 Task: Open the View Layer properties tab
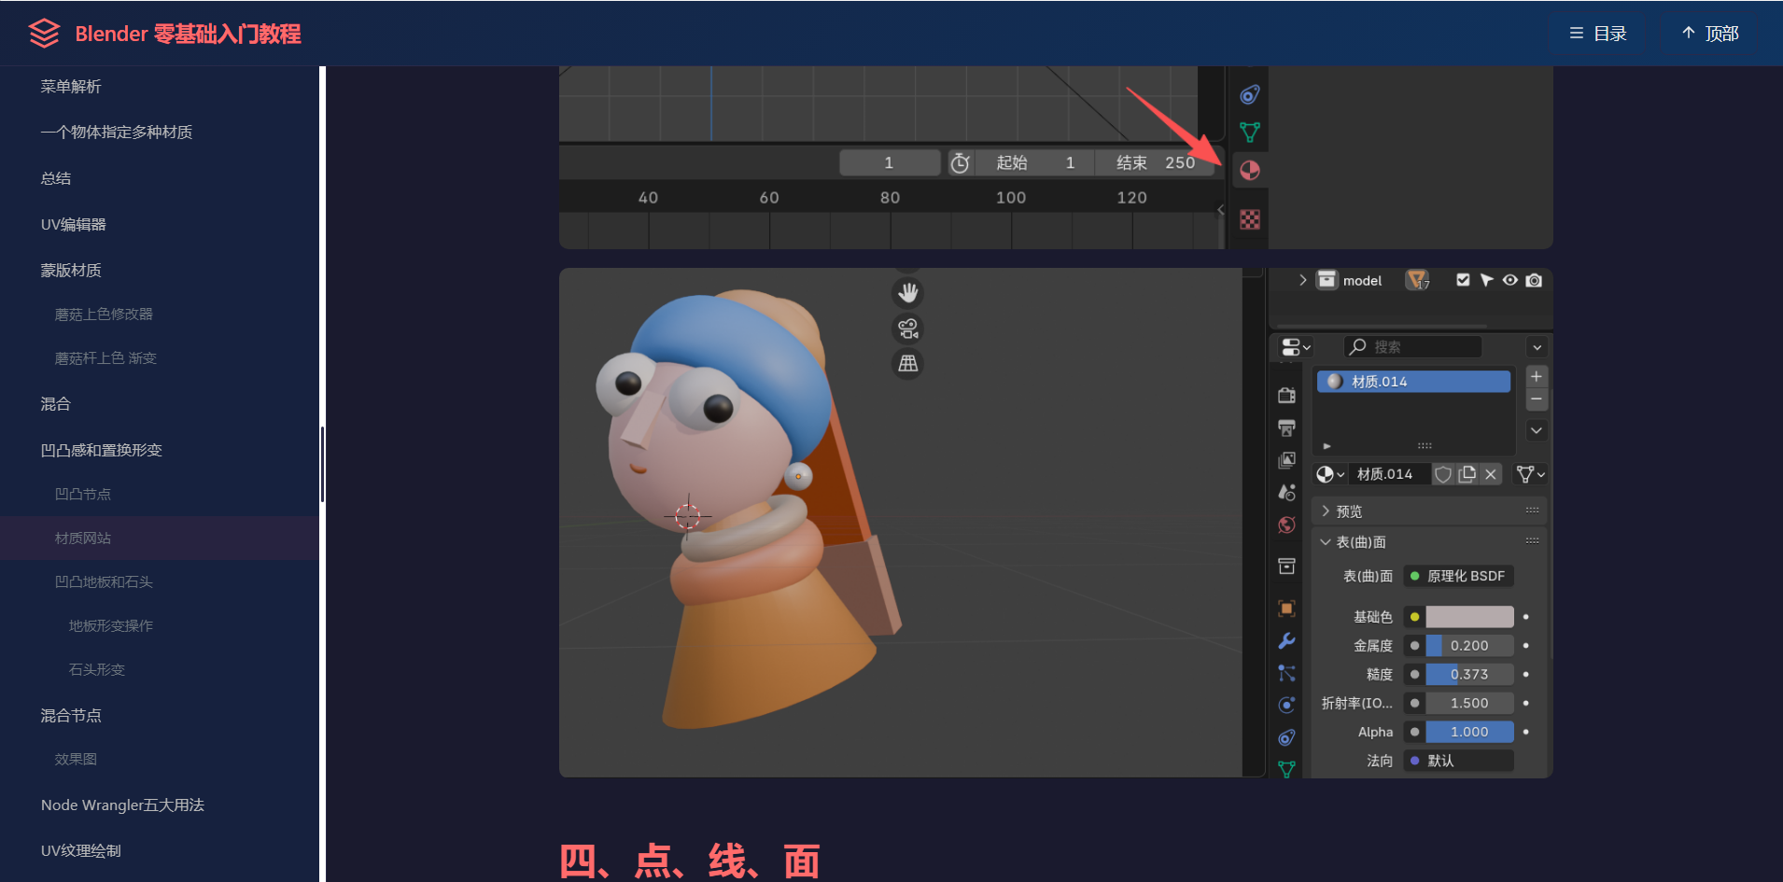(1286, 460)
